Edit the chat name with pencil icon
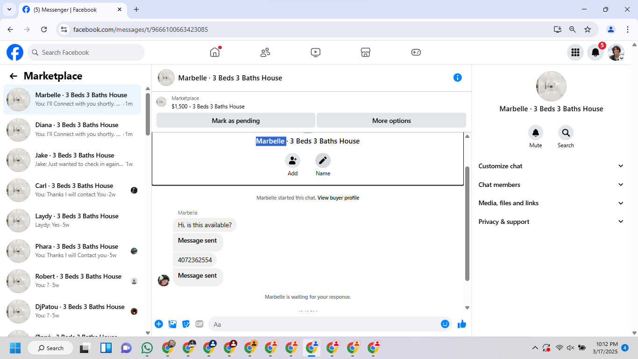Image resolution: width=638 pixels, height=359 pixels. [x=323, y=161]
